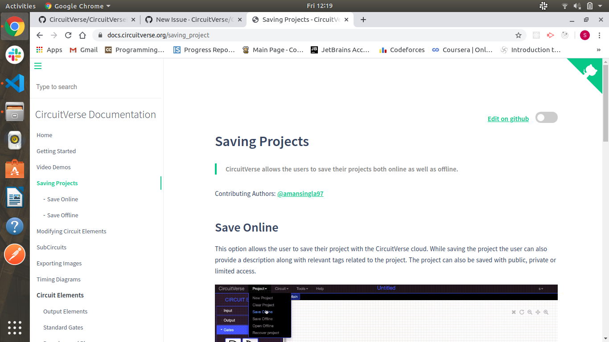Image resolution: width=609 pixels, height=342 pixels.
Task: Open the green hamburger menu on the docs sidebar
Action: tap(38, 65)
